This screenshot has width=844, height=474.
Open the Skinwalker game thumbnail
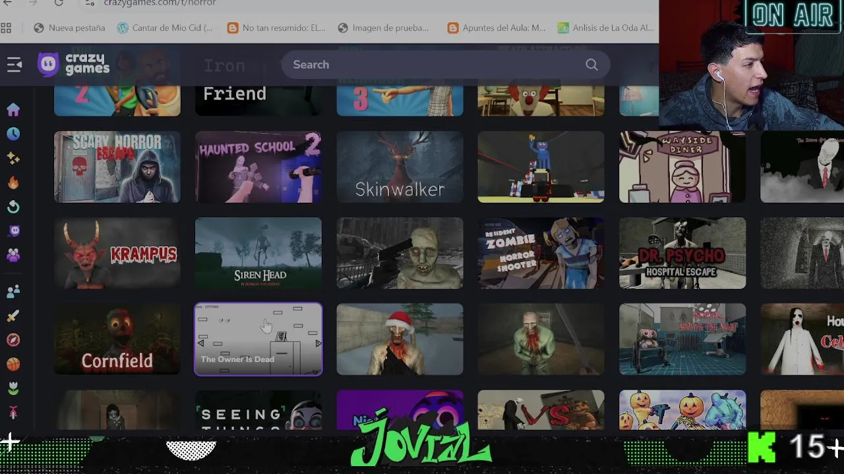[x=400, y=167]
